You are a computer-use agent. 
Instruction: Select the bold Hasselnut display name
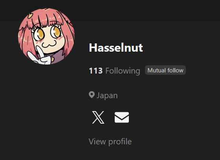(116, 48)
